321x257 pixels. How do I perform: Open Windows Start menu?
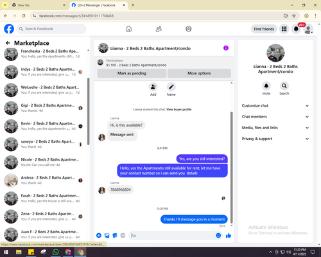click(x=6, y=252)
